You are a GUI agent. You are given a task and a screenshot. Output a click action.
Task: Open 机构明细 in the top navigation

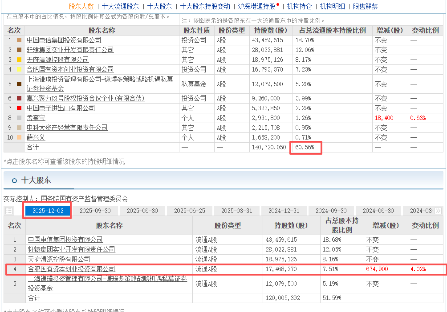tap(333, 6)
